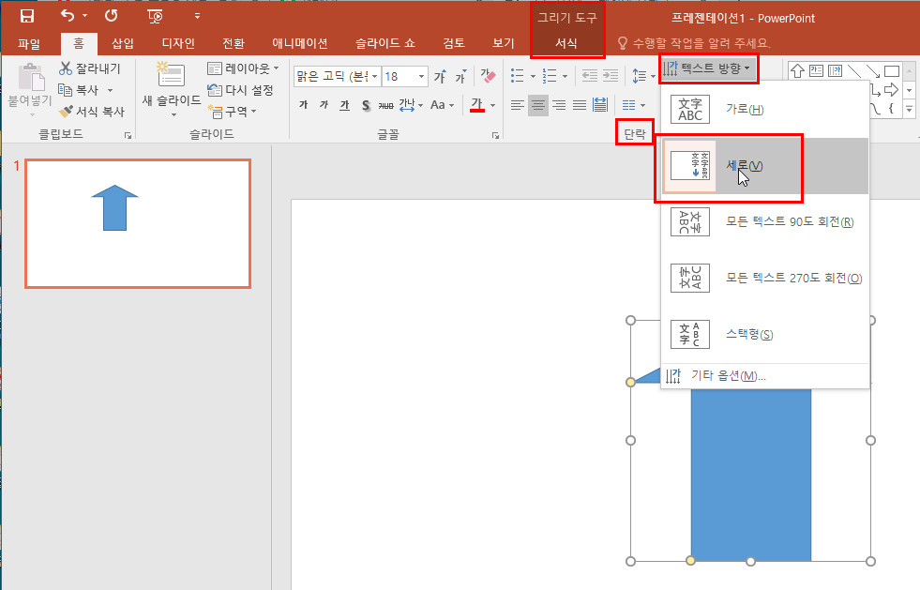This screenshot has width=920, height=590.
Task: Toggle text shadow (S) formatting
Action: (x=366, y=105)
